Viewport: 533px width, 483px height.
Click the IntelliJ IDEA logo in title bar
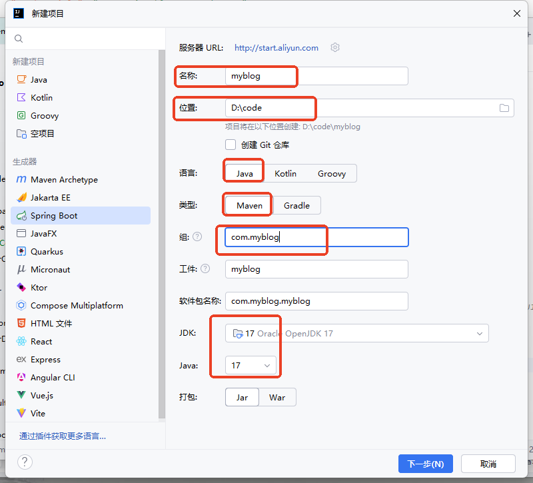pos(19,13)
